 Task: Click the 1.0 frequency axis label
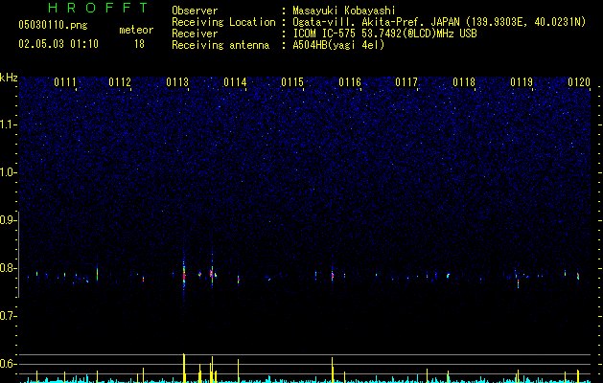point(8,172)
